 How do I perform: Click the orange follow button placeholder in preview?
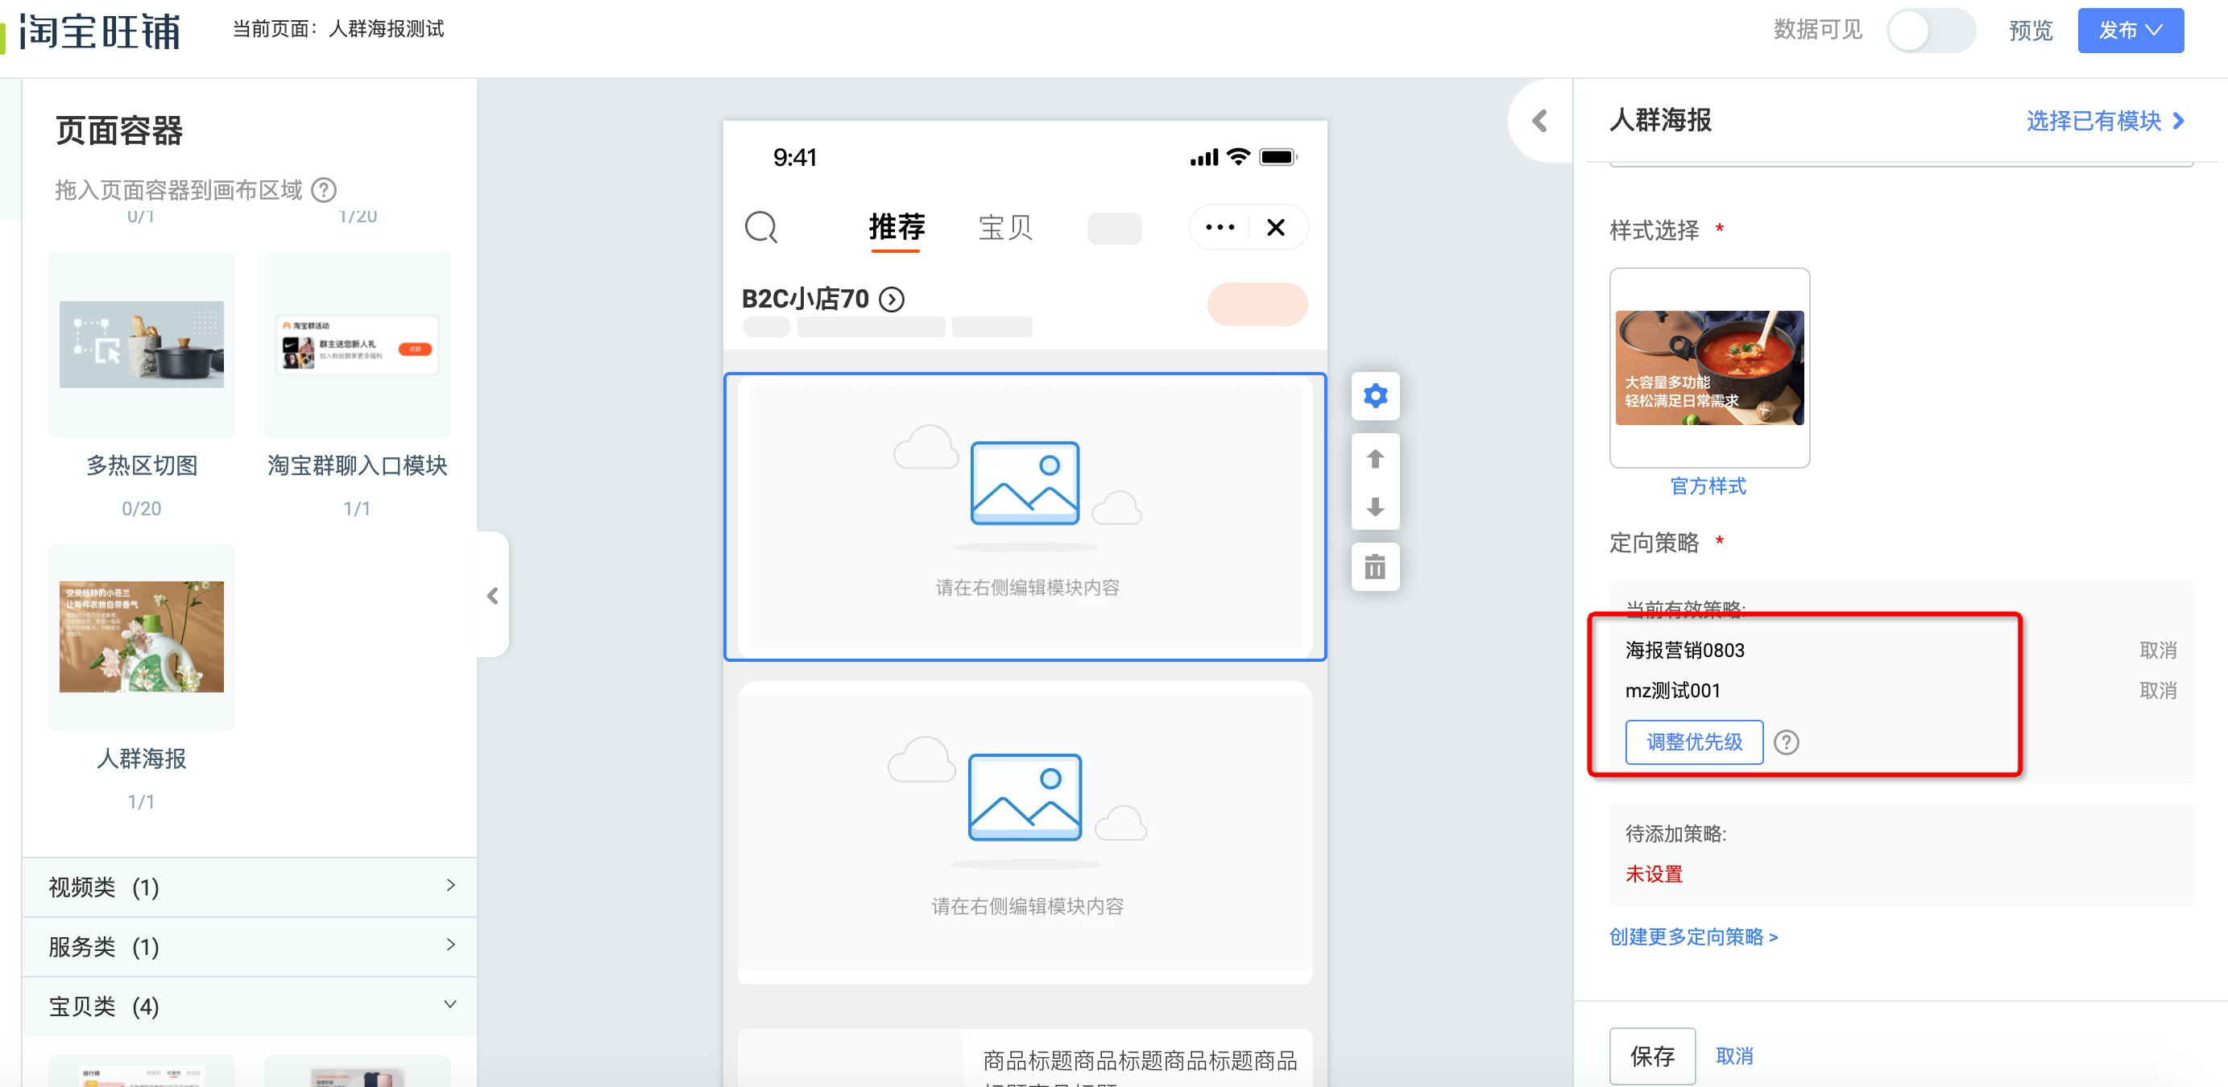(1257, 304)
